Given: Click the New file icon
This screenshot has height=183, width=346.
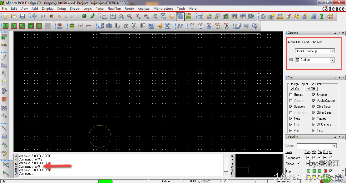Looking at the screenshot, I should pos(5,16).
